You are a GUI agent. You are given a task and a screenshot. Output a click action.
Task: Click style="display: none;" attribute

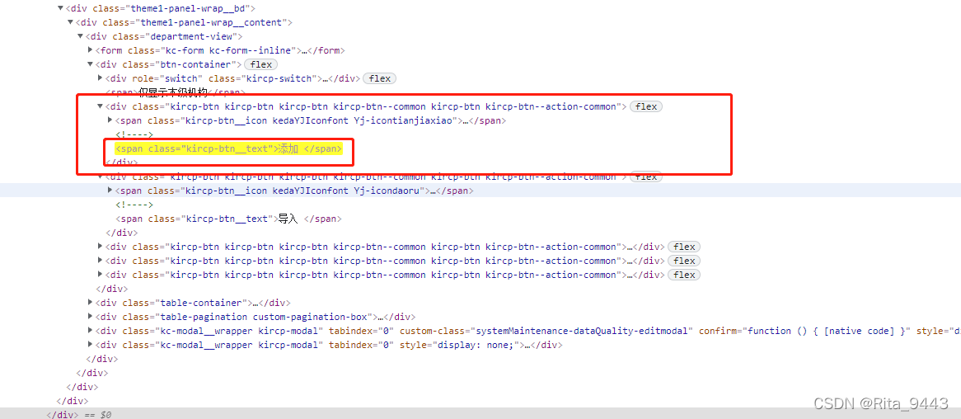point(460,345)
